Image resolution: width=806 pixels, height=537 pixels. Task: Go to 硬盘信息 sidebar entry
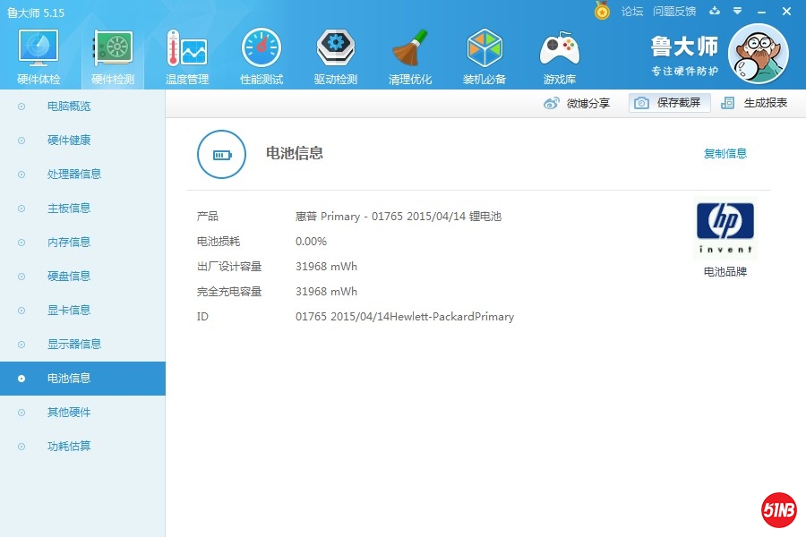tap(69, 277)
